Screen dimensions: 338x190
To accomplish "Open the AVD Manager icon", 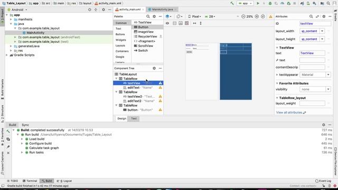I will (308, 4).
